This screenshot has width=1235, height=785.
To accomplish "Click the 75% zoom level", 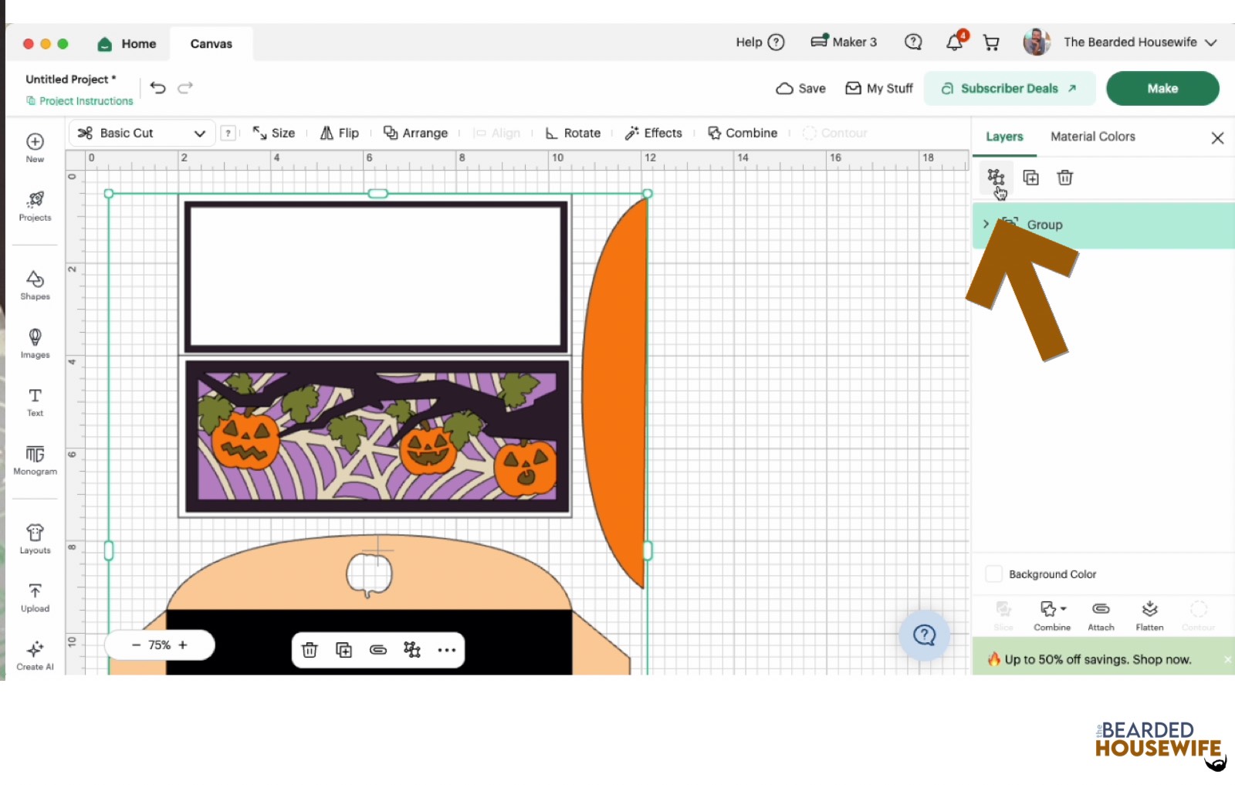I will point(160,645).
